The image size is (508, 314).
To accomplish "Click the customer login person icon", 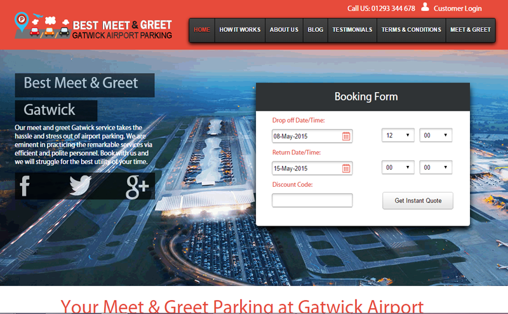I will coord(425,7).
